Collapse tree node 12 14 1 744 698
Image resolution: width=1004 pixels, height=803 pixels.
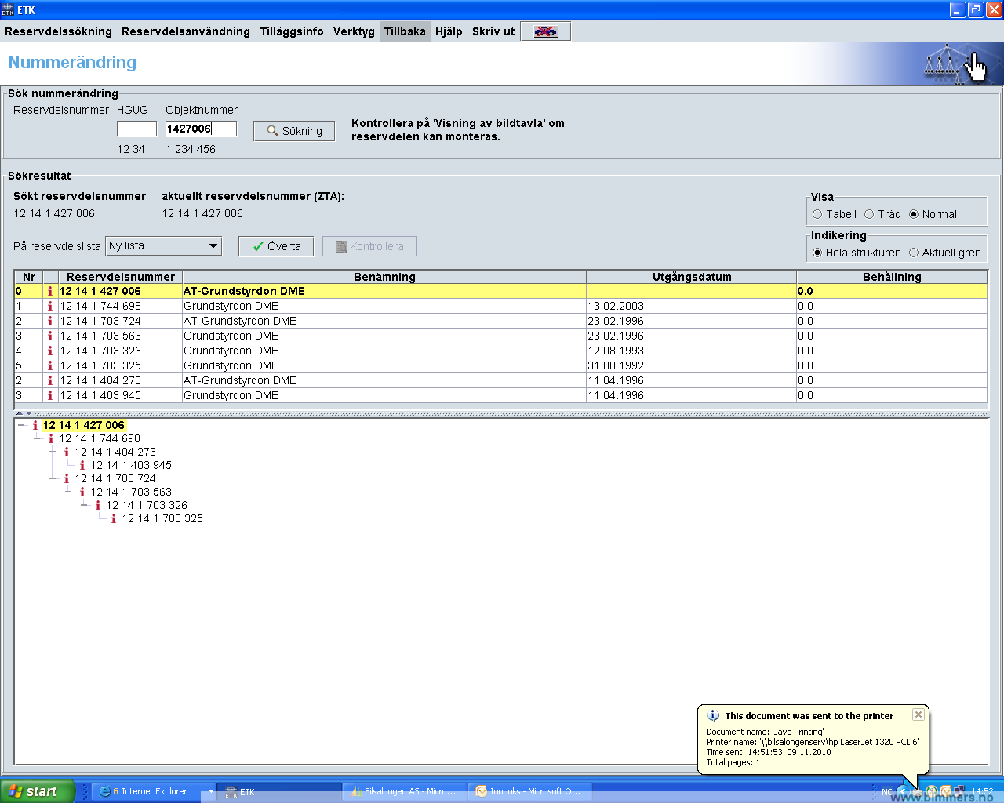pyautogui.click(x=38, y=438)
